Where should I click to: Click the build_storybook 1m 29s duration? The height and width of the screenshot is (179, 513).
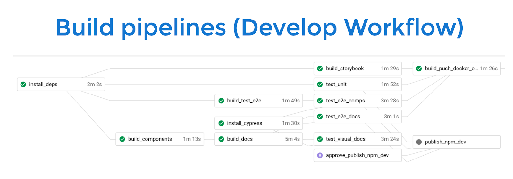390,69
